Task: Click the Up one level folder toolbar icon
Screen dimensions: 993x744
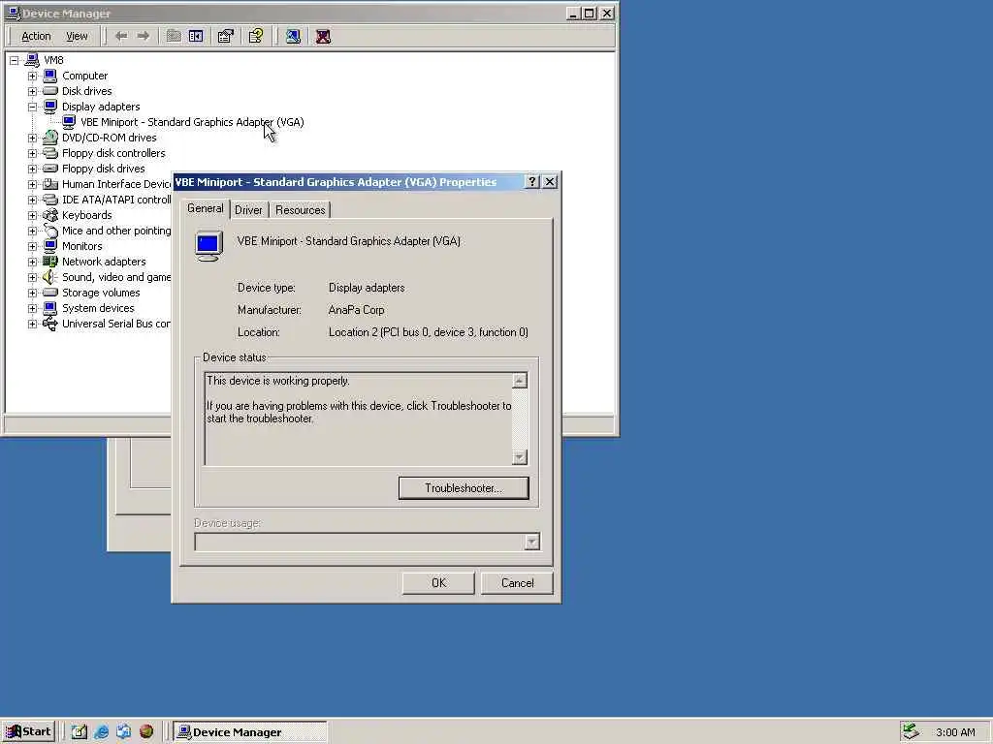Action: click(x=174, y=36)
